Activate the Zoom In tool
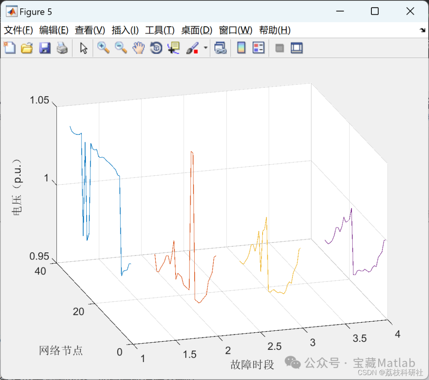 [103, 48]
